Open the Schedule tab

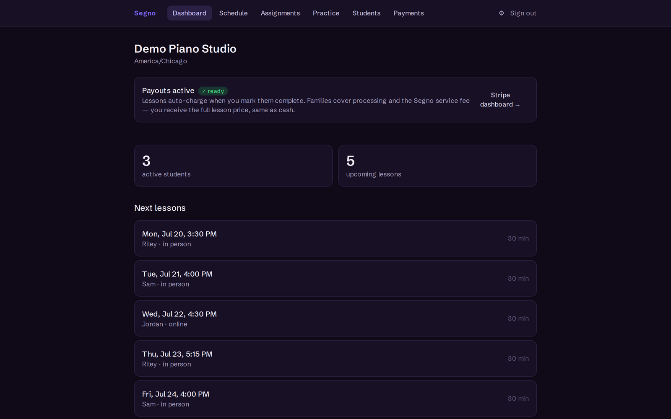(x=233, y=13)
